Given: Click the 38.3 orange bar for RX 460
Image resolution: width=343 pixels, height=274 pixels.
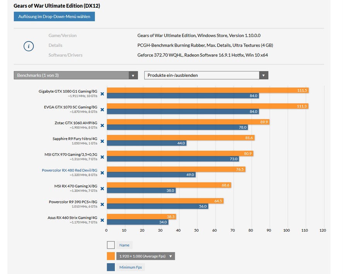Looking at the screenshot, I should click(142, 216).
